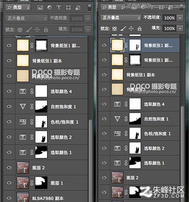Click 选取颜色 1 mask thumbnail in left panel

[41, 152]
